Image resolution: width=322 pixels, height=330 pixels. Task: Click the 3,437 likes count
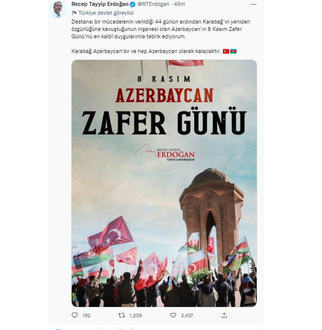[x=187, y=315]
